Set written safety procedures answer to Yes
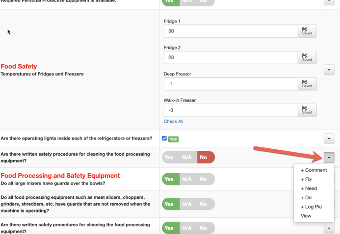Screen dimensions: 340x234 169,157
